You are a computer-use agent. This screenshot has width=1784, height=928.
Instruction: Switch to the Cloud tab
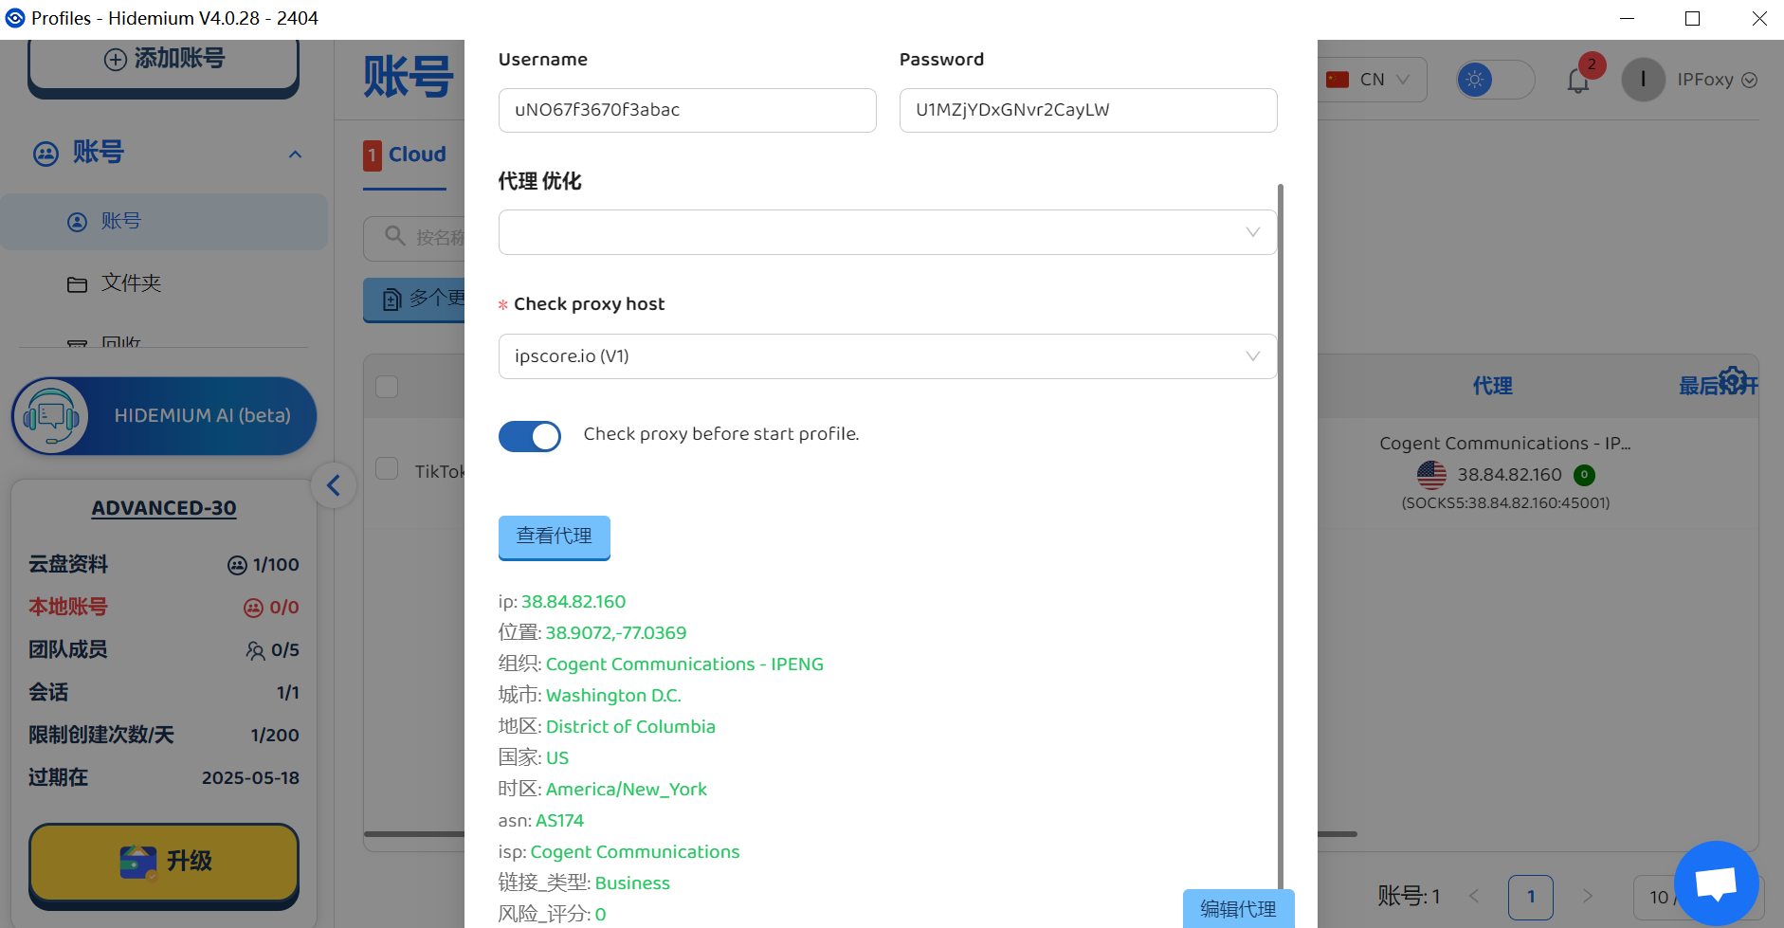click(405, 155)
